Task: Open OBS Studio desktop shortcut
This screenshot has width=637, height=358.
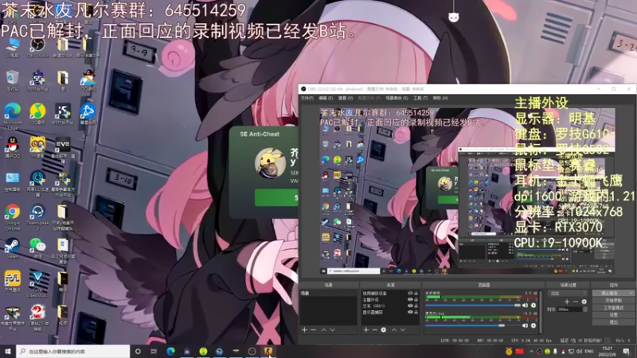Action: [37, 47]
